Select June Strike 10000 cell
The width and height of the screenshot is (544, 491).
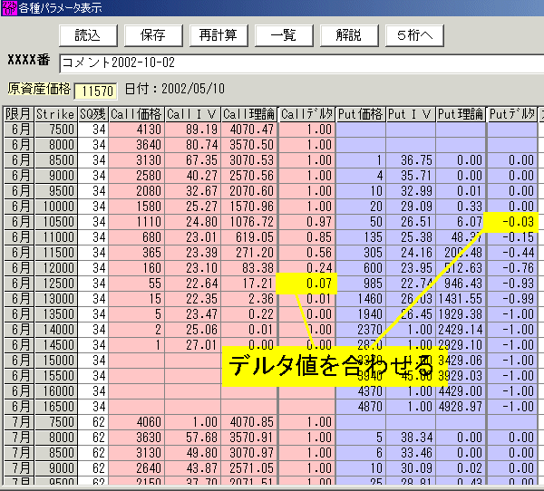(x=55, y=207)
